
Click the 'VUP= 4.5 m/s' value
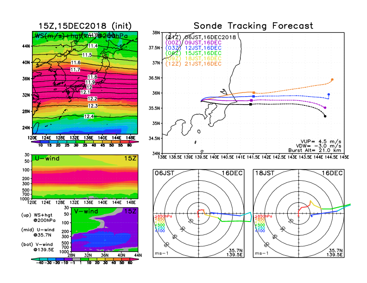tap(321, 141)
